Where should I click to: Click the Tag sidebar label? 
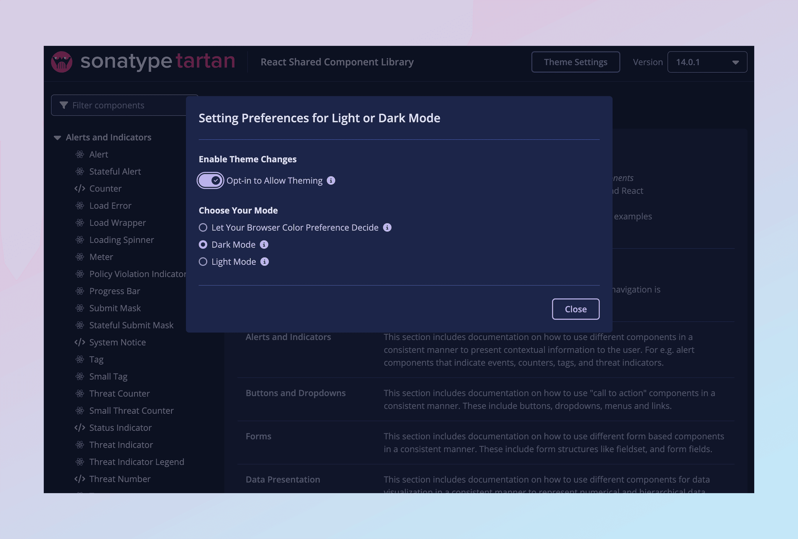(96, 359)
